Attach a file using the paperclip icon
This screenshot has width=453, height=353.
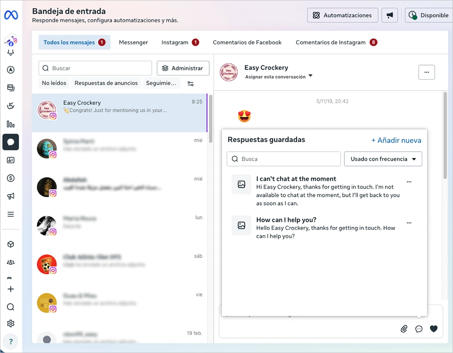point(404,329)
